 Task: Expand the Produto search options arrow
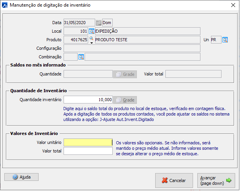point(92,42)
